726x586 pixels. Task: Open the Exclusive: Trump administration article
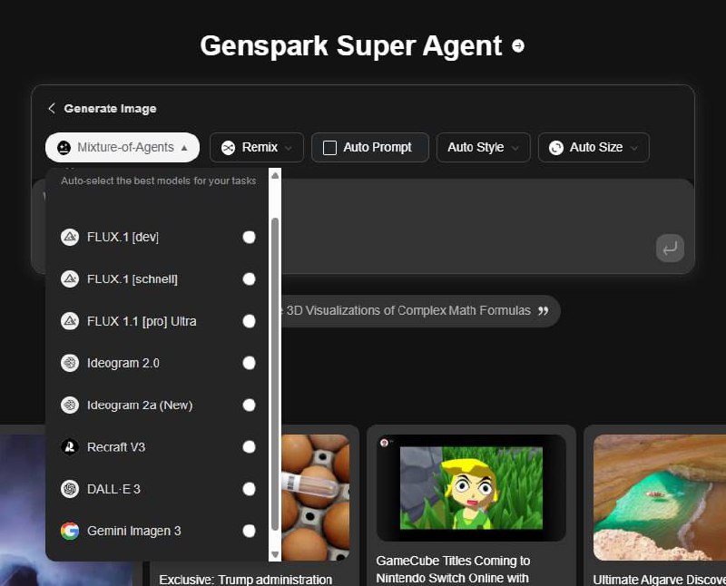coord(245,580)
